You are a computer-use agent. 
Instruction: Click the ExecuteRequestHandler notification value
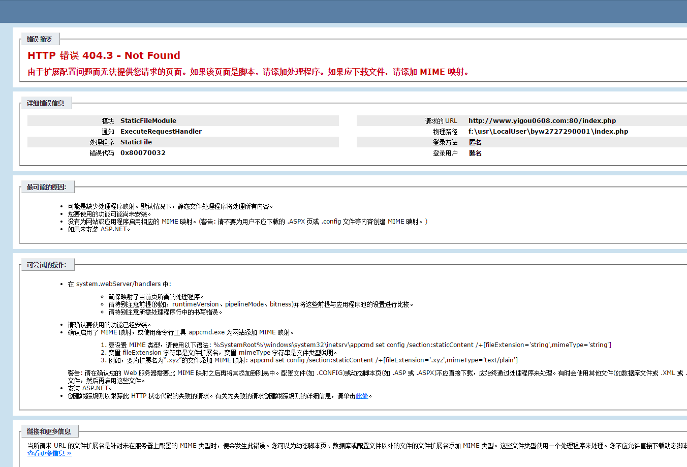161,131
